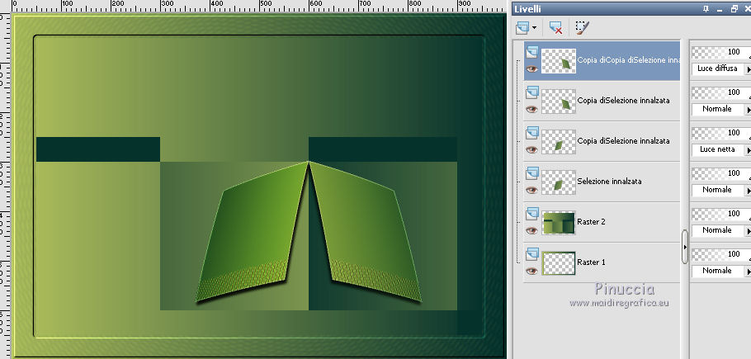
Task: Click the New Raster Layer icon
Action: (522, 28)
